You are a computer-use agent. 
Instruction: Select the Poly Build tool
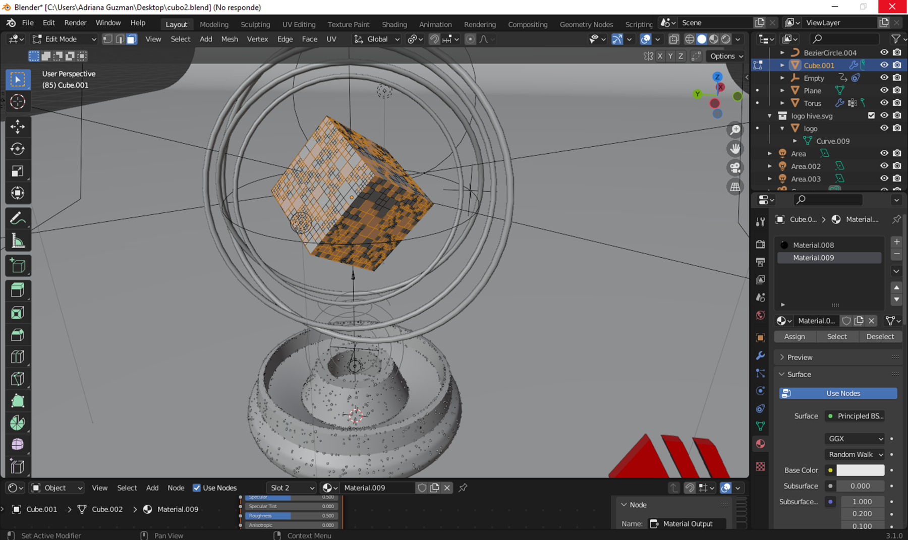[x=18, y=401]
